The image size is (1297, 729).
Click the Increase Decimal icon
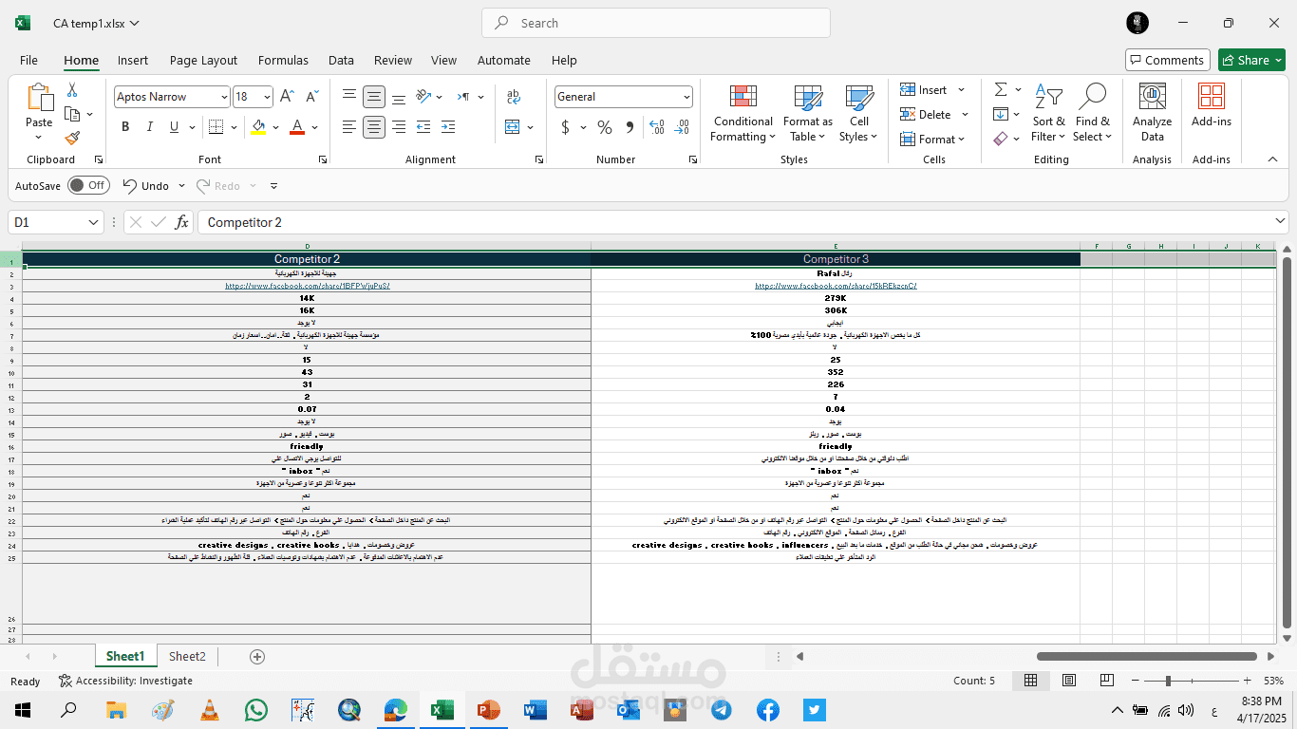point(656,127)
